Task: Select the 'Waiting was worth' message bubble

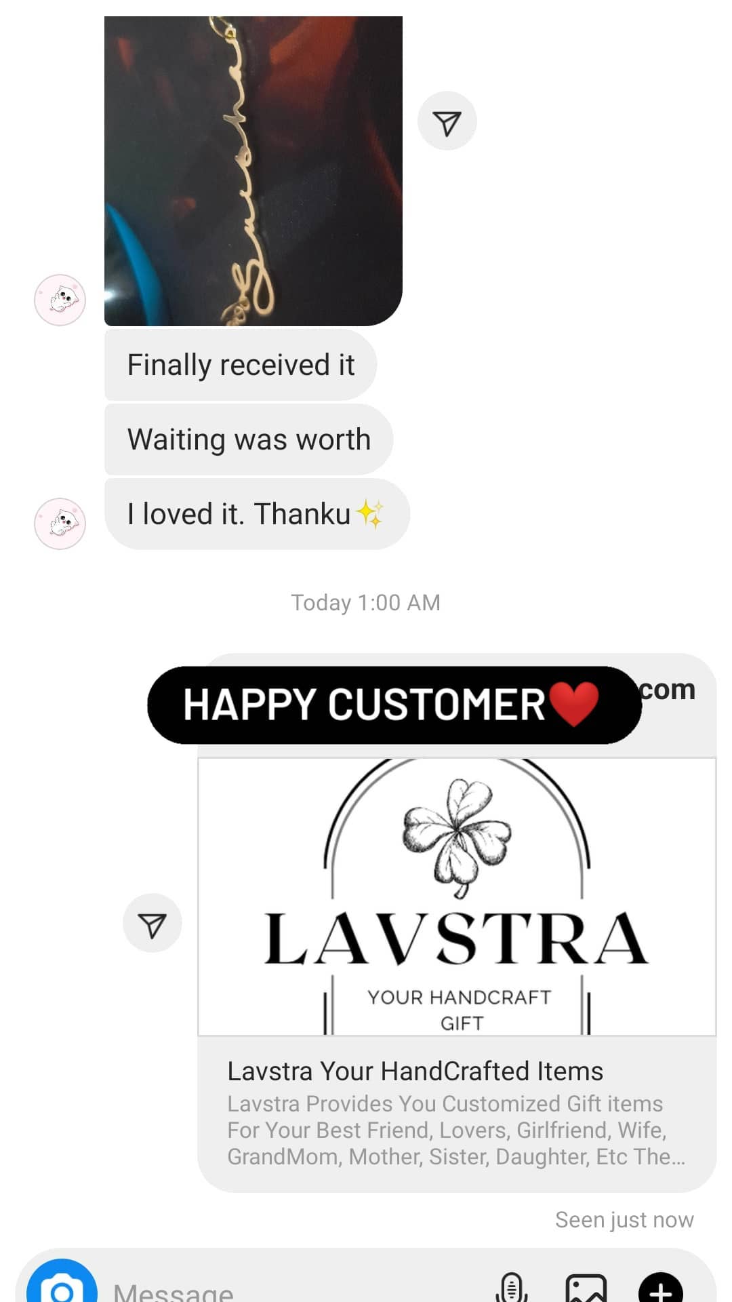Action: click(x=249, y=439)
